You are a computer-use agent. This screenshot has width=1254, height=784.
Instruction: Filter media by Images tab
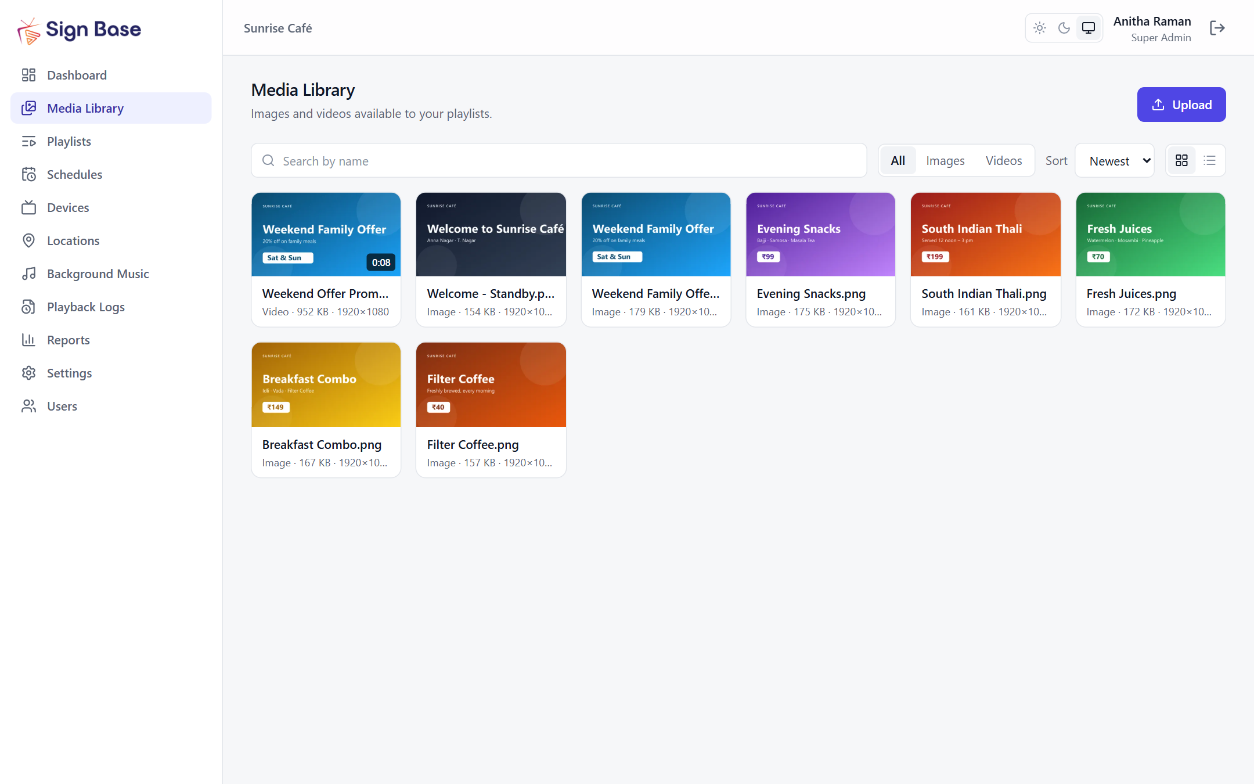click(x=945, y=160)
